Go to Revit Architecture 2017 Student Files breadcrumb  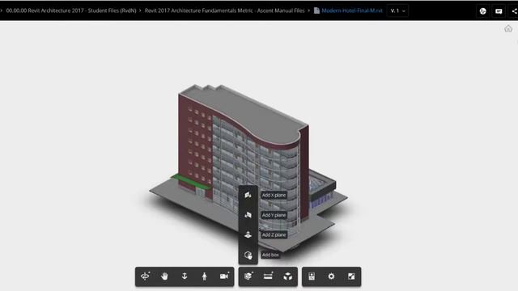pos(71,11)
